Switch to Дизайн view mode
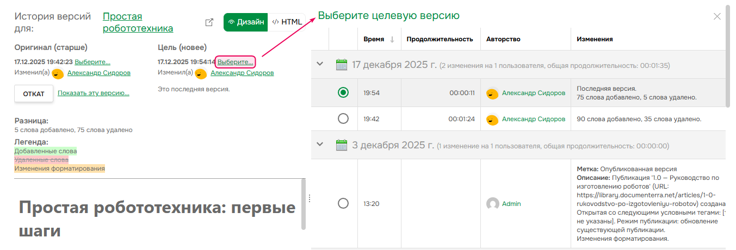The height and width of the screenshot is (250, 736). (246, 22)
